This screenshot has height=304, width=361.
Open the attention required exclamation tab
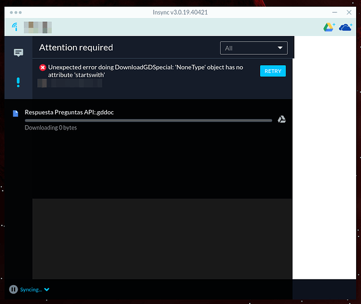coord(18,83)
